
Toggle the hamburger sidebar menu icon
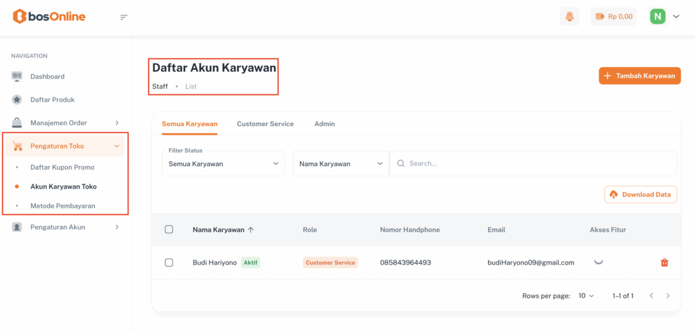point(124,17)
